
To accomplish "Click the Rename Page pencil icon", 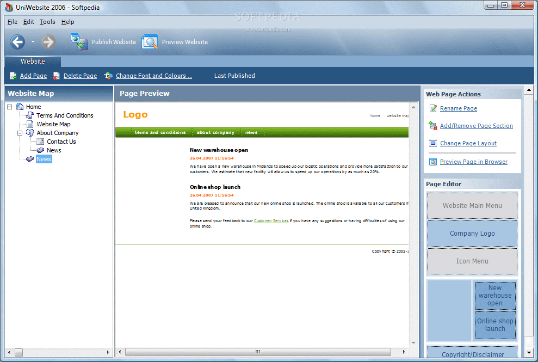I will 433,108.
